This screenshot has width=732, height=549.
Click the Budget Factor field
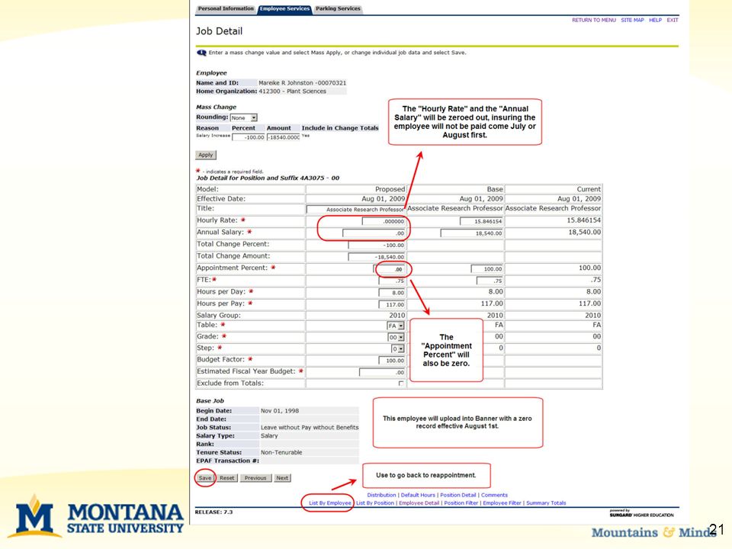coord(392,361)
